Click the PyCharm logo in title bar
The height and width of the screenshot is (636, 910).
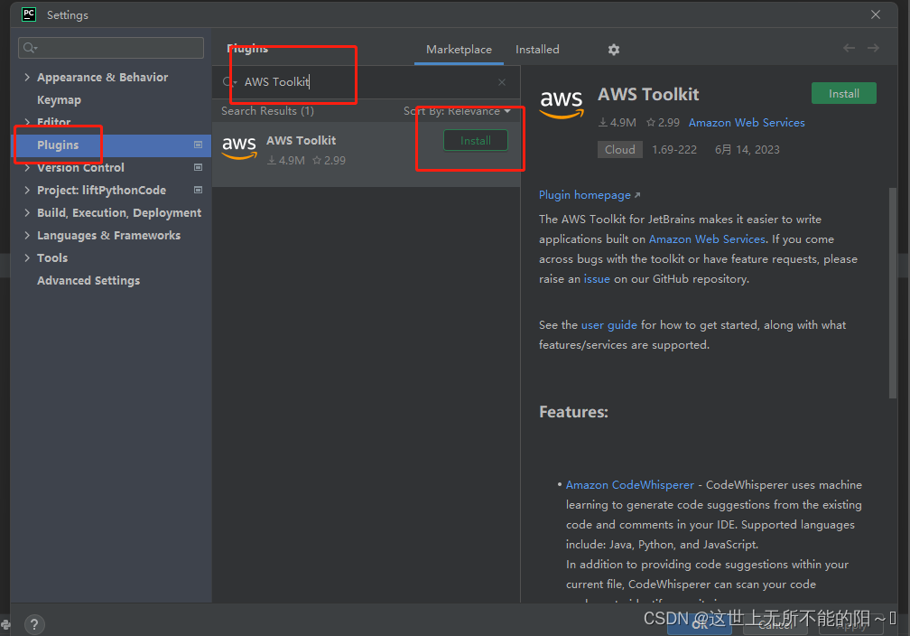point(29,14)
